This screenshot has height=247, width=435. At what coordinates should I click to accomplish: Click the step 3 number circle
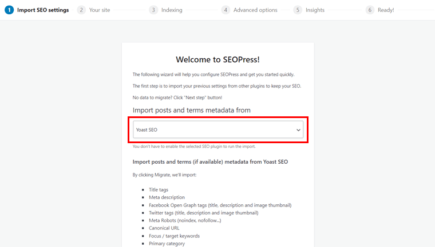pyautogui.click(x=153, y=10)
